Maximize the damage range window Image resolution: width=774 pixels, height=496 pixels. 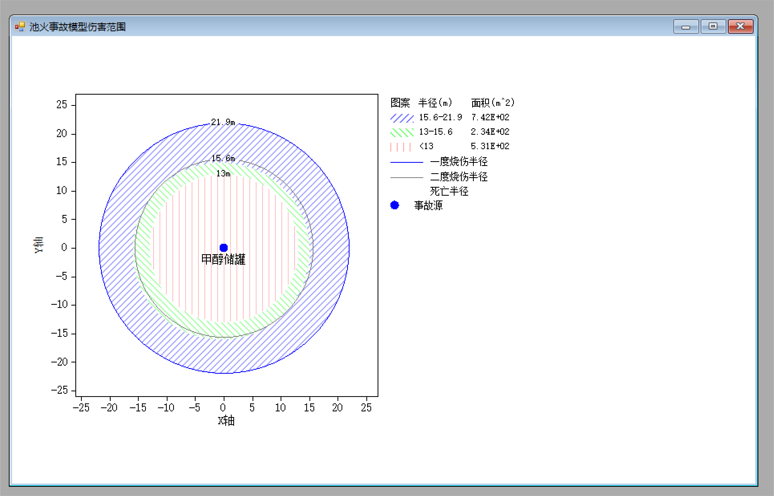tap(713, 27)
